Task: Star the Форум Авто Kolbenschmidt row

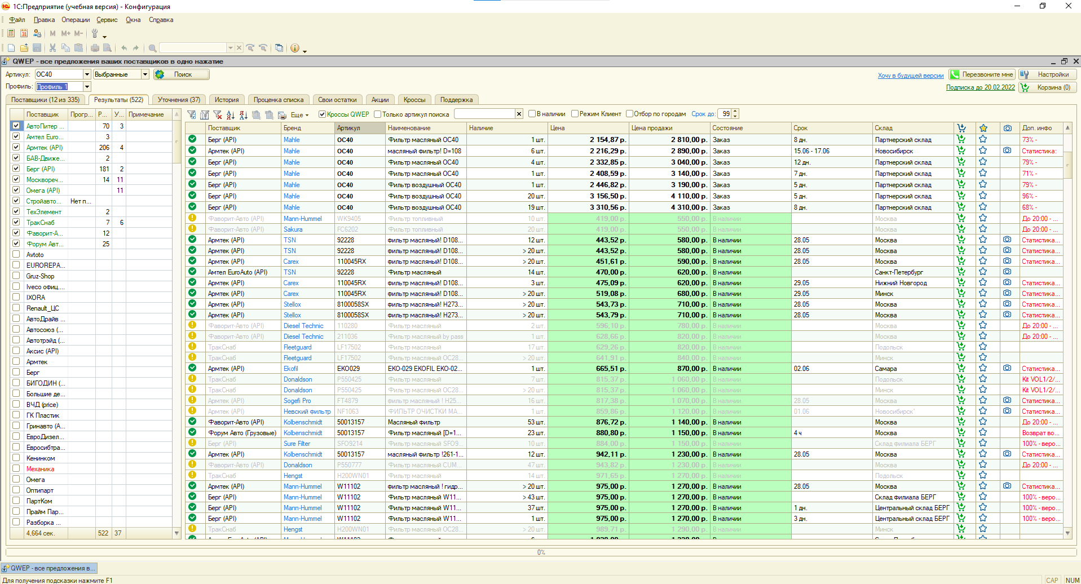Action: [983, 432]
